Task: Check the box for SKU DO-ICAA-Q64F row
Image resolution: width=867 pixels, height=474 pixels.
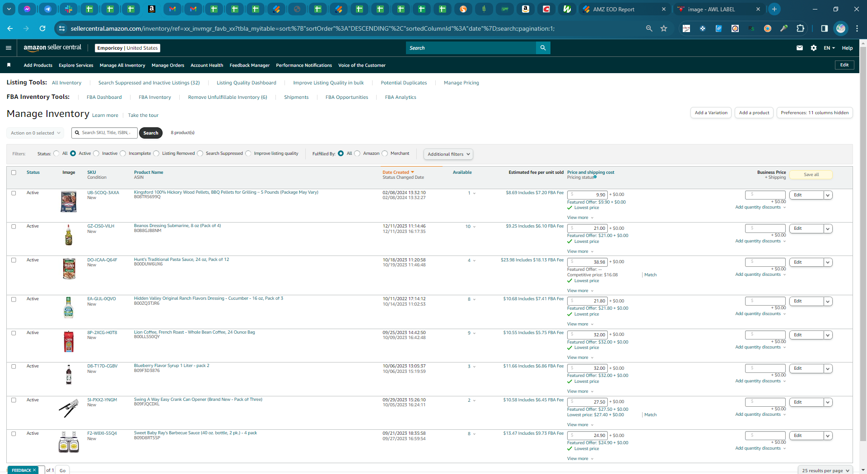Action: 14,260
